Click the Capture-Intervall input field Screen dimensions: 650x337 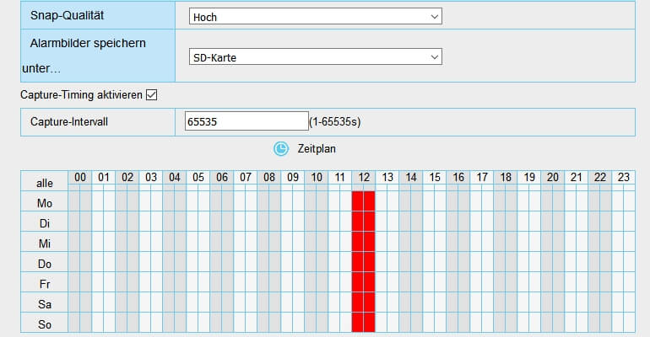click(246, 122)
